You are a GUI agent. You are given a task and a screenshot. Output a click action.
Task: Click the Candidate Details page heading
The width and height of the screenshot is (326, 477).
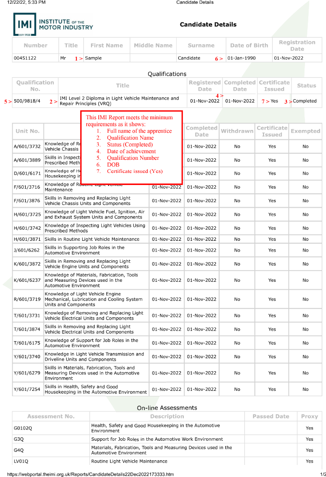(x=208, y=25)
